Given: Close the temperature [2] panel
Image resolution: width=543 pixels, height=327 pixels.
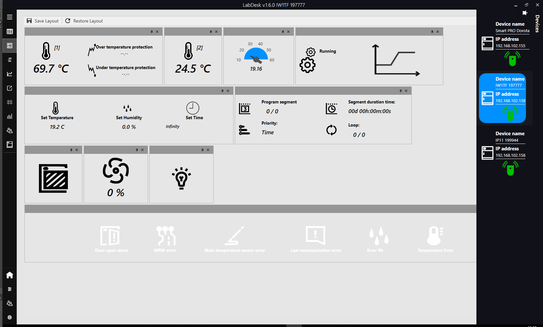Looking at the screenshot, I should tap(216, 32).
